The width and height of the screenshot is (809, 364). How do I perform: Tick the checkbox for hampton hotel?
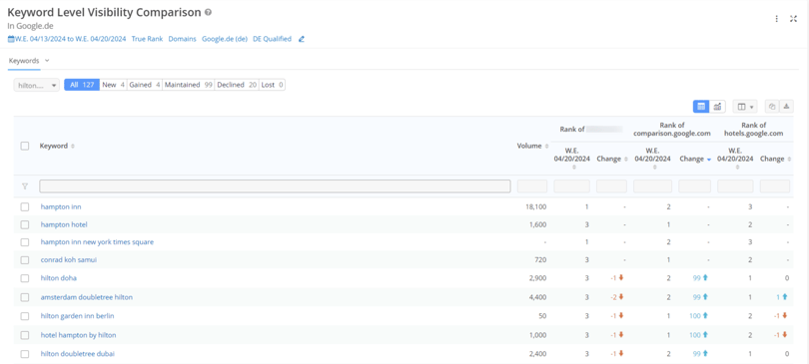(25, 225)
